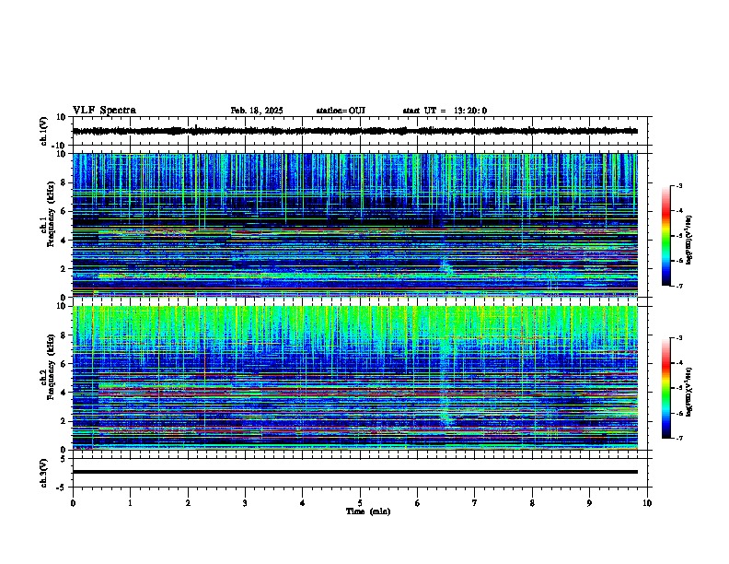Click the ch.2 color scale bar
Viewport: 729px width, 564px height.
coord(666,388)
